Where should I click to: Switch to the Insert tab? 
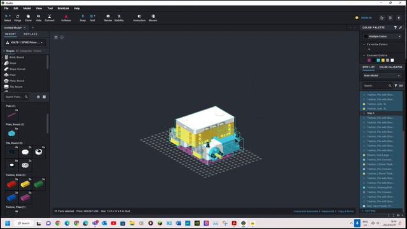[10, 34]
